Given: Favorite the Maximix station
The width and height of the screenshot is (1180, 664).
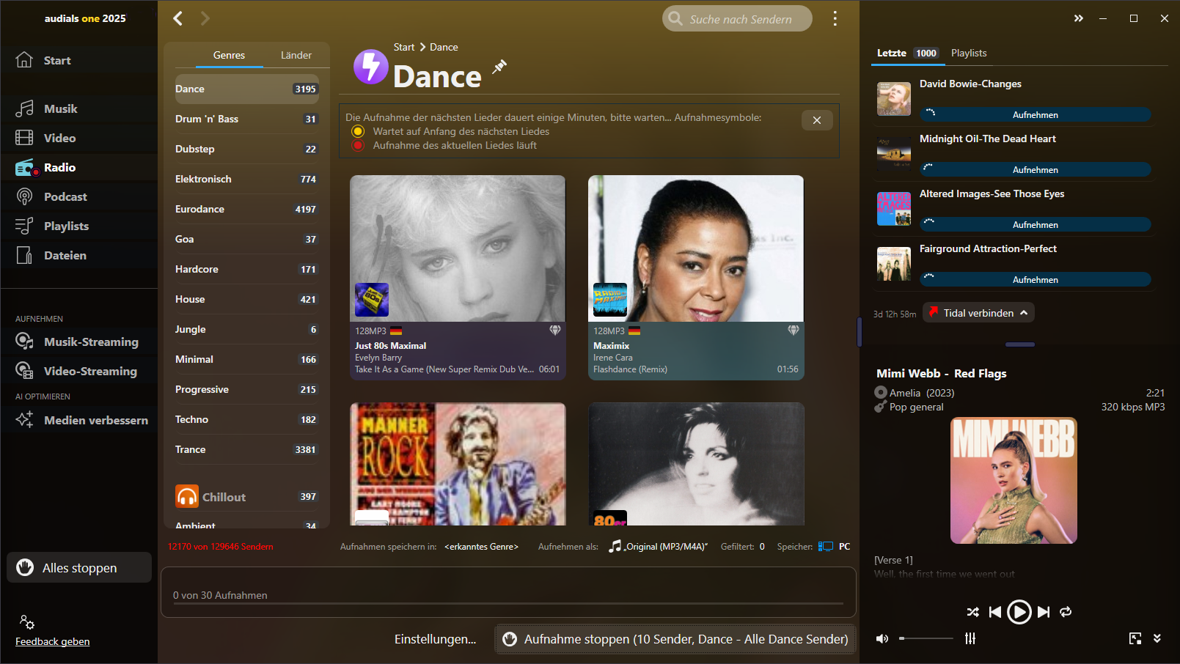Looking at the screenshot, I should [x=794, y=331].
